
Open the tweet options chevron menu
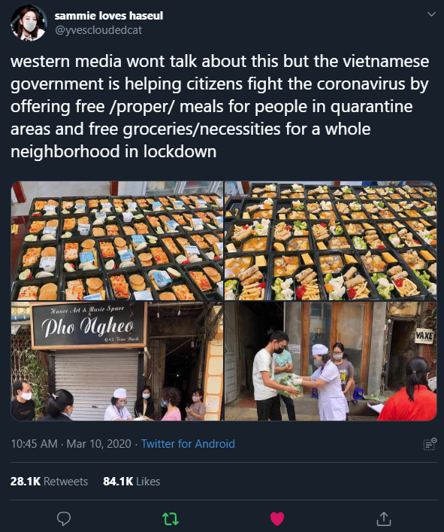[x=431, y=14]
